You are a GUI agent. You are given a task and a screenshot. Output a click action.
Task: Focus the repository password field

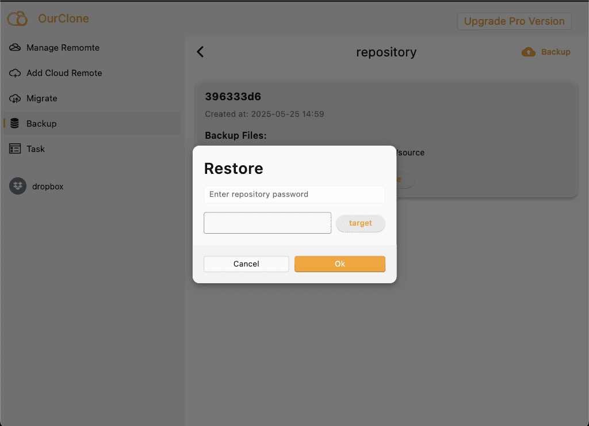click(294, 195)
